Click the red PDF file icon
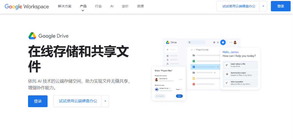Screen dimensions: 293x139 pyautogui.click(x=194, y=84)
